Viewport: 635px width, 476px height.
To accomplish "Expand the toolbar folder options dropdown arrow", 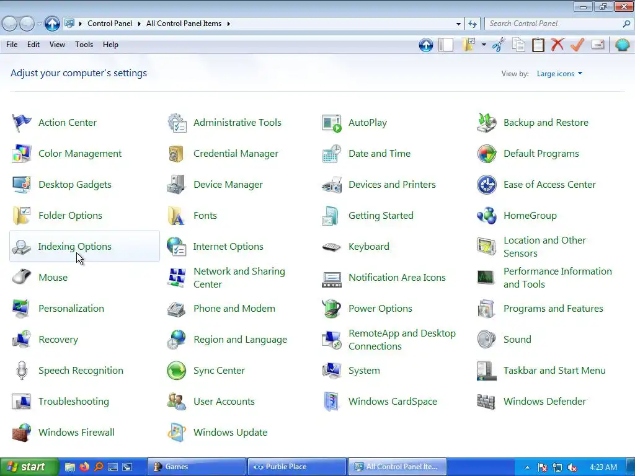I will pos(484,45).
